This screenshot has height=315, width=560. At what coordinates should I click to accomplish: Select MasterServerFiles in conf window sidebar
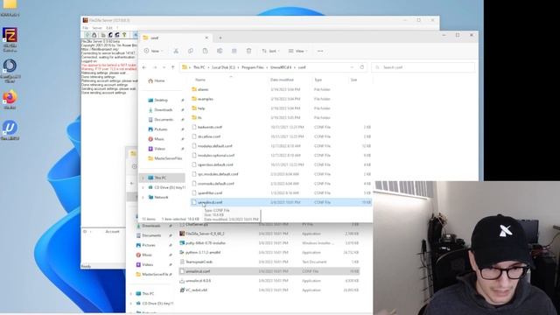tap(165, 158)
